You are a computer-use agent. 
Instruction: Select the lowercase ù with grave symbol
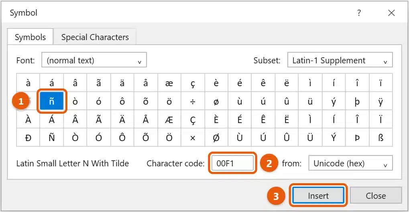240,101
